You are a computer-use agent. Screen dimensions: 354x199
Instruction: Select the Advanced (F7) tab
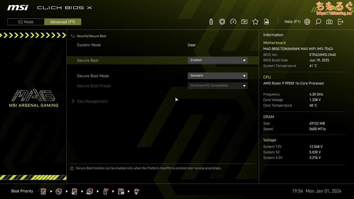point(63,22)
